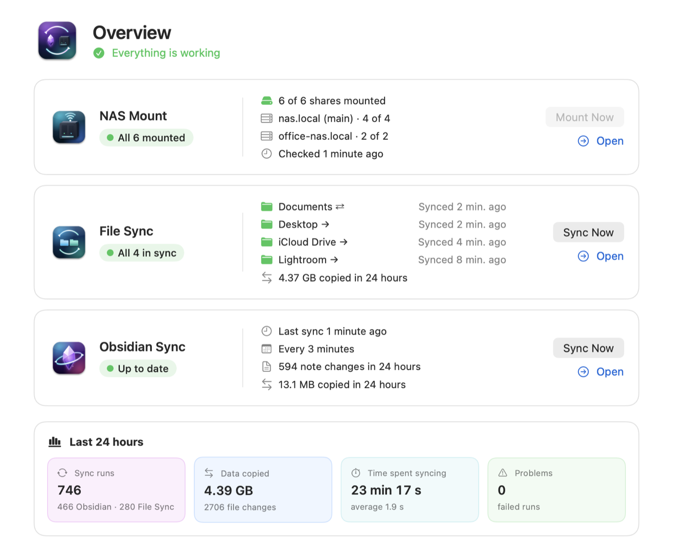Click the iCloud Drive sync folder name
673x553 pixels.
(307, 242)
